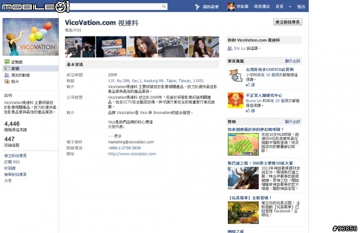Click the Share link in left sidebar
This screenshot has height=233, width=360.
tap(8, 181)
